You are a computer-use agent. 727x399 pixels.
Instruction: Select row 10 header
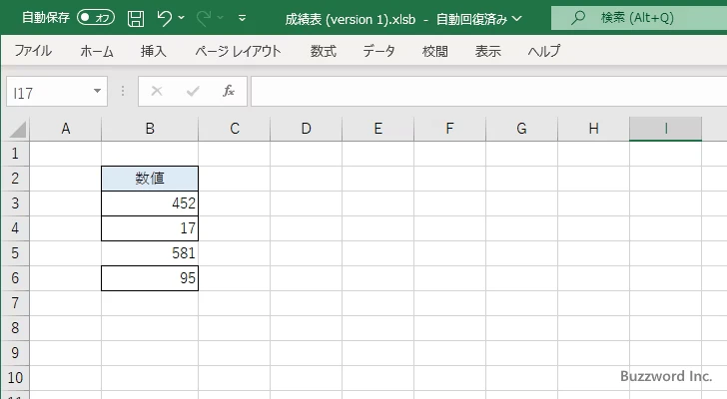(x=15, y=378)
